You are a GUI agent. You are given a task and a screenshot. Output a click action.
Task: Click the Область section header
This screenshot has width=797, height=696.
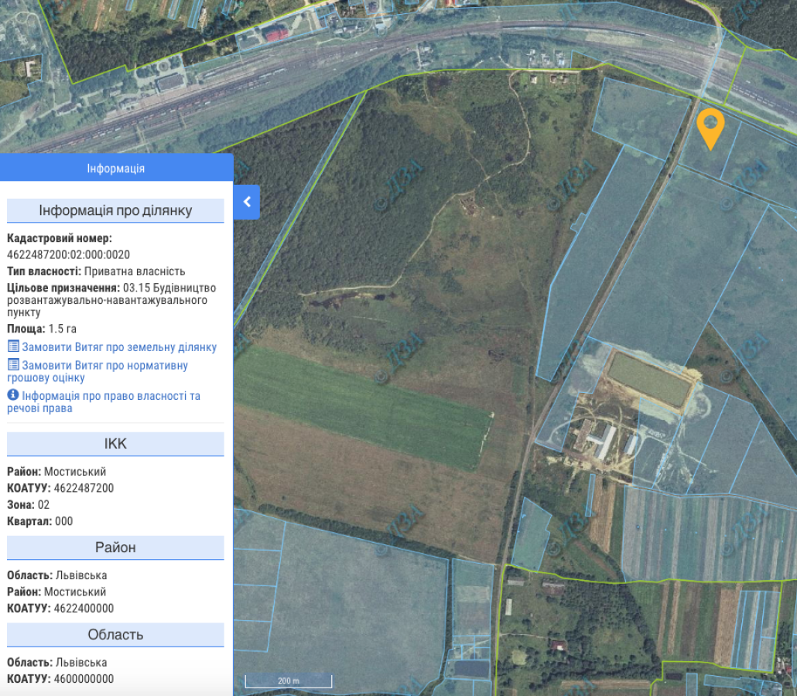pos(115,635)
